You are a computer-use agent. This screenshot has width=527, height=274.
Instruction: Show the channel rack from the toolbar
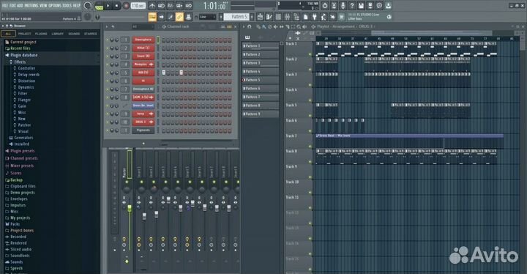(278, 17)
